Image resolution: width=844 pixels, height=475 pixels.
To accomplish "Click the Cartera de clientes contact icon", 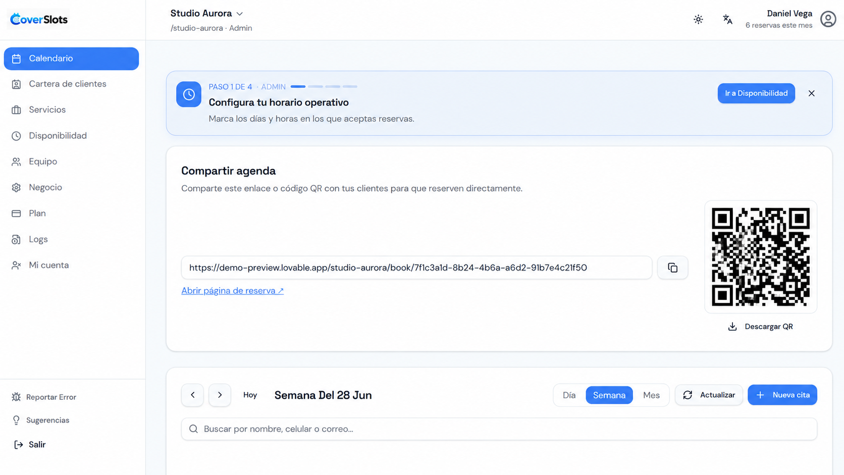I will (16, 84).
